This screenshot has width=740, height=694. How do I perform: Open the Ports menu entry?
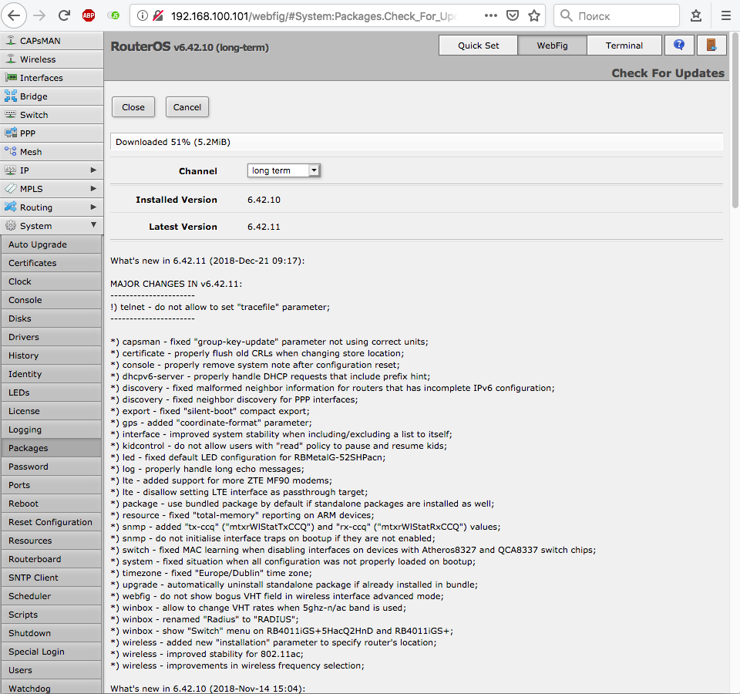pos(51,485)
